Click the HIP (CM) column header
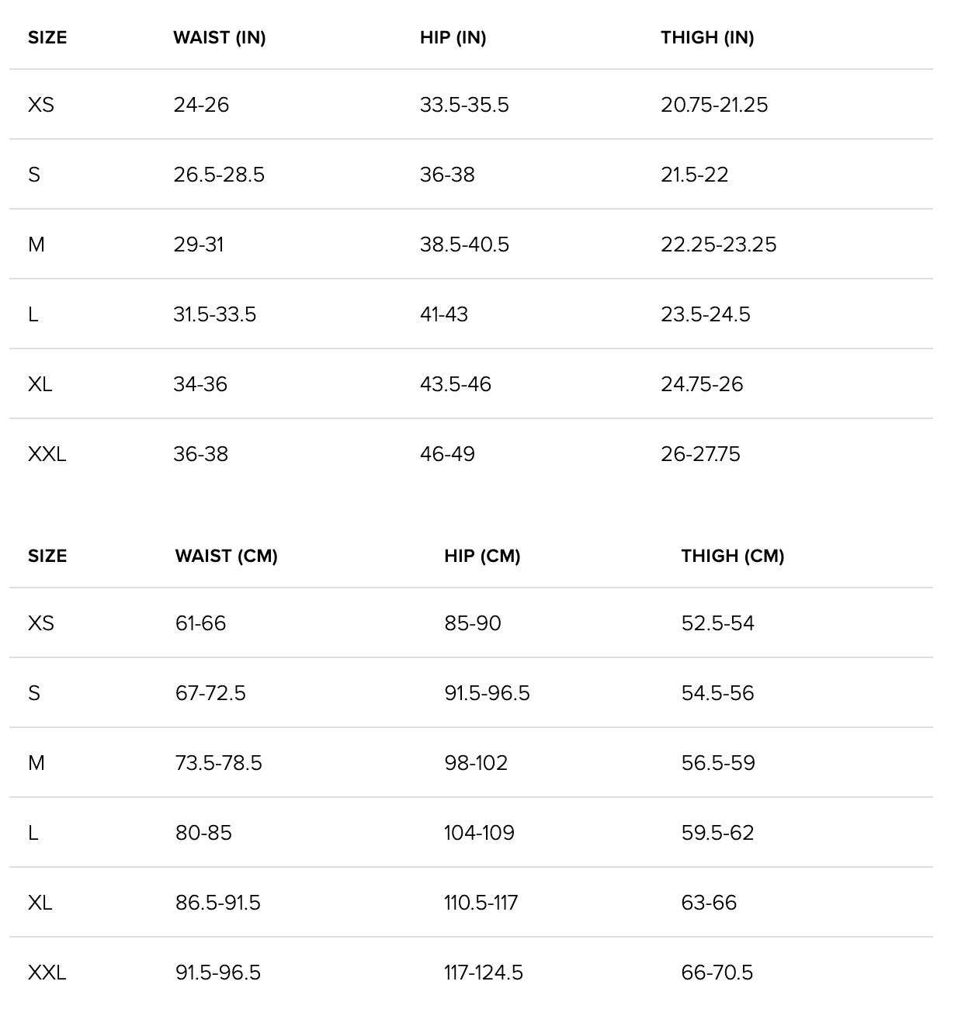The image size is (958, 1009). [x=482, y=556]
